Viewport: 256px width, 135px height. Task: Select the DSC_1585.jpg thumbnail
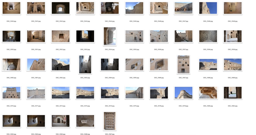tap(60, 121)
